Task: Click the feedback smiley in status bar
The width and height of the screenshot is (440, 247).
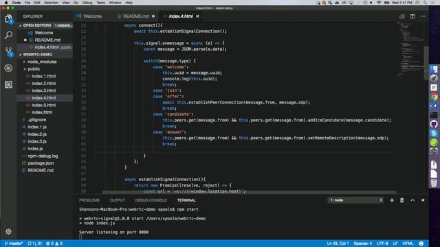Action: [x=421, y=244]
